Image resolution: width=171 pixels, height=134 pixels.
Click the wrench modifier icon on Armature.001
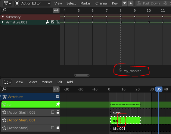click(x=48, y=22)
